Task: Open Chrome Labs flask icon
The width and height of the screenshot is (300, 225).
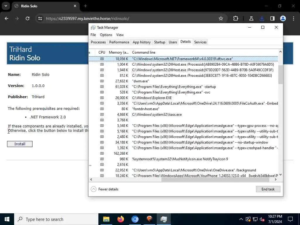Action: point(251,18)
